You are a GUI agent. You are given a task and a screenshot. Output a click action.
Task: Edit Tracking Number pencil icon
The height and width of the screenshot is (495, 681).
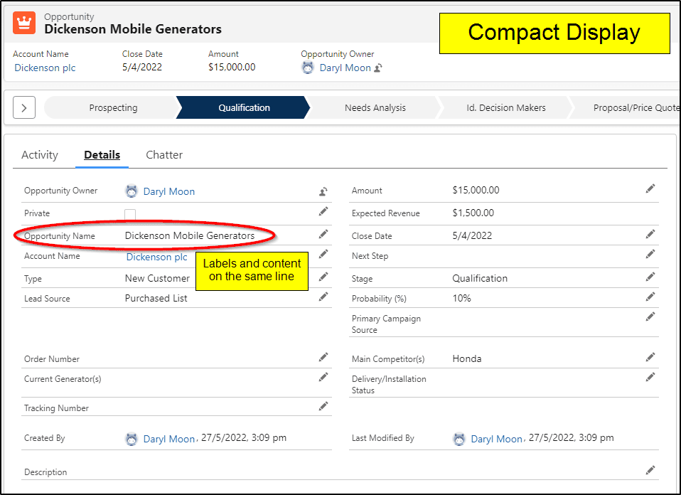point(323,406)
